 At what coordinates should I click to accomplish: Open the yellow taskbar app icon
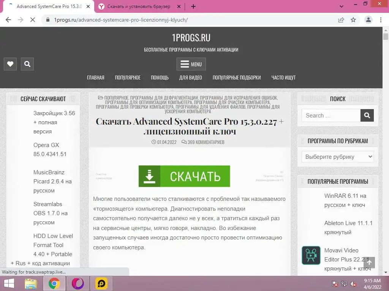point(101,283)
